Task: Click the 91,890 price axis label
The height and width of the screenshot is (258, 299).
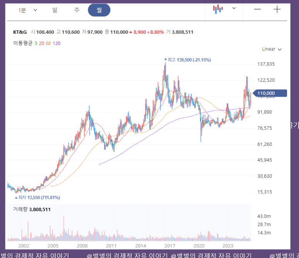Action: pos(265,112)
